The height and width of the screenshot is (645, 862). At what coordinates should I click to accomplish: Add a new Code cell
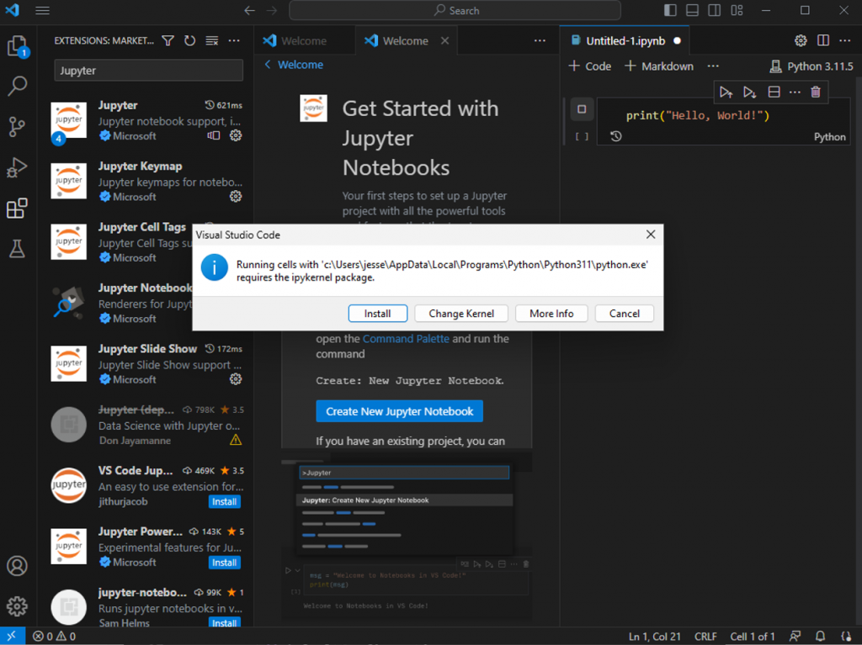(x=590, y=66)
